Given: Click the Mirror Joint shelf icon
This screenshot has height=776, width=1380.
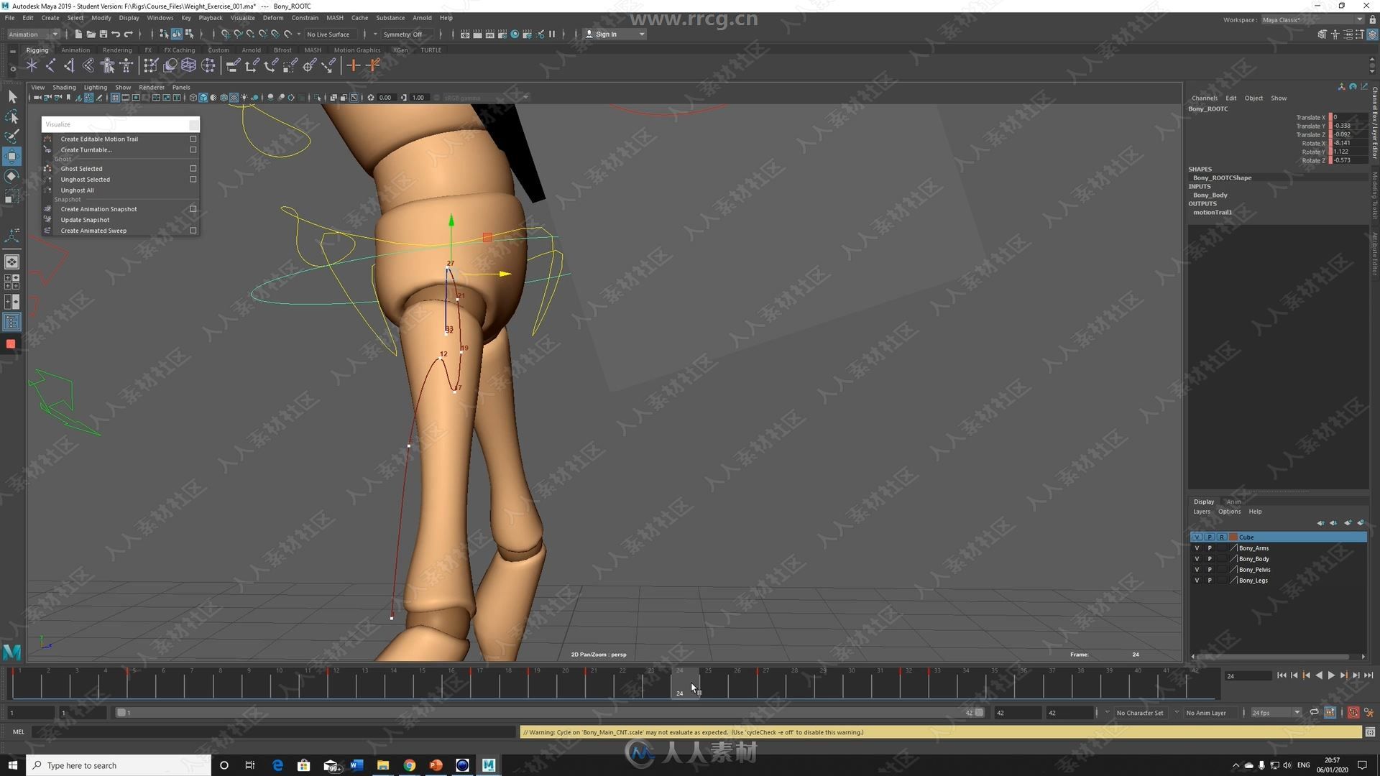Looking at the screenshot, I should click(70, 66).
